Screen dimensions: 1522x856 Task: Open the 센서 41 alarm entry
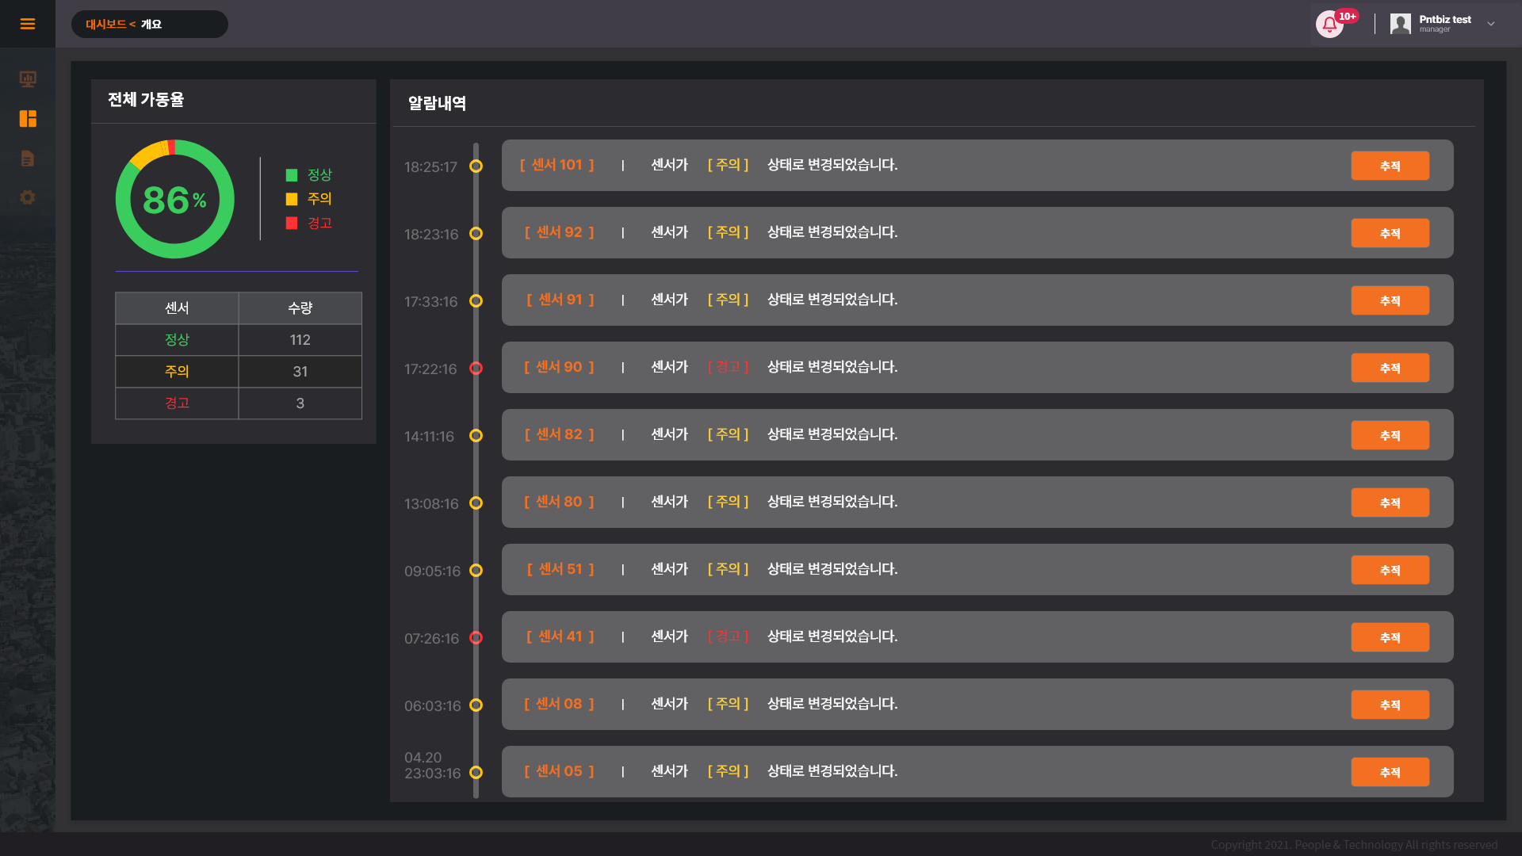tap(560, 636)
